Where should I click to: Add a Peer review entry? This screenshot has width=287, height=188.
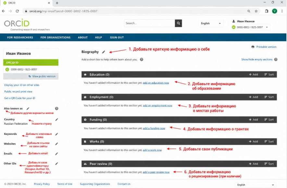point(254,164)
